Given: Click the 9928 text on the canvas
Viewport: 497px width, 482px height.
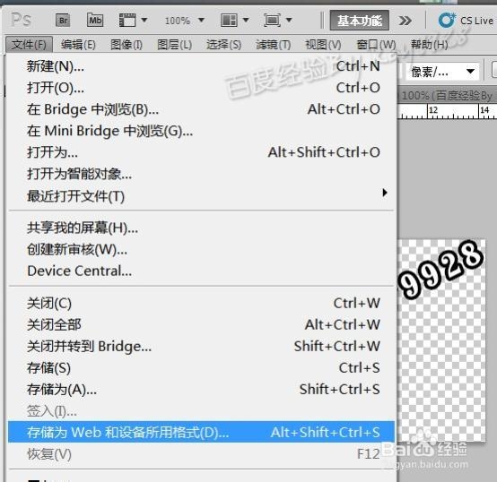Looking at the screenshot, I should [440, 269].
